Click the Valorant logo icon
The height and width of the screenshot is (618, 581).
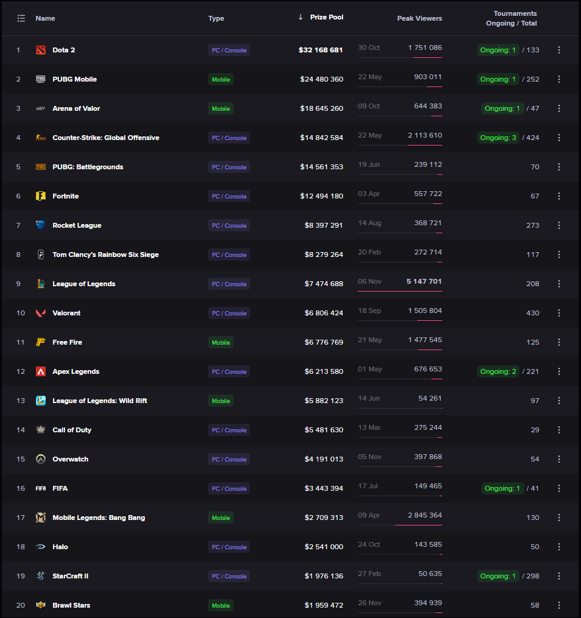coord(41,313)
